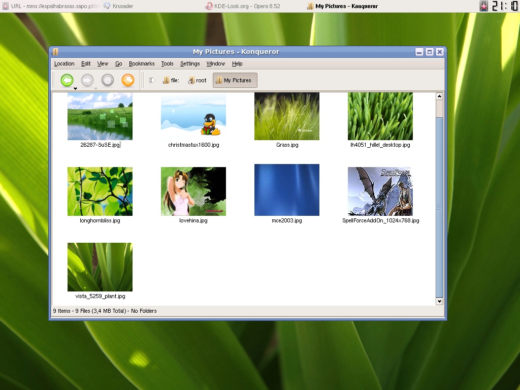Open the Go menu

[x=119, y=63]
